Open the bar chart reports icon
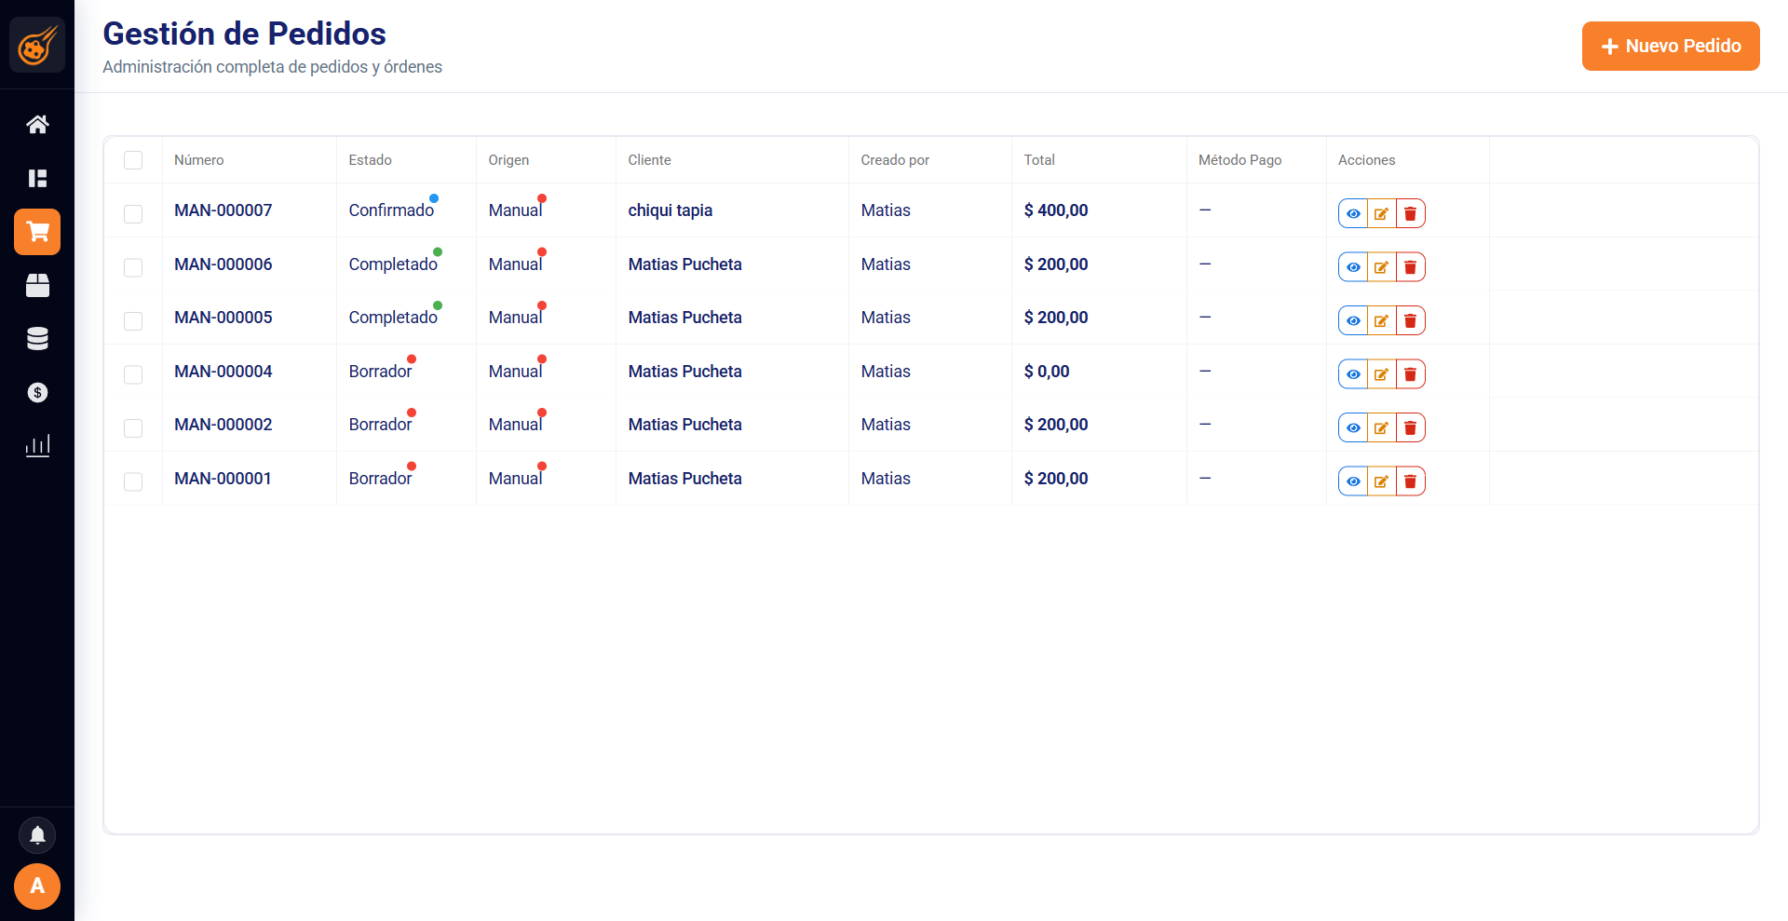The height and width of the screenshot is (921, 1788). coord(37,446)
